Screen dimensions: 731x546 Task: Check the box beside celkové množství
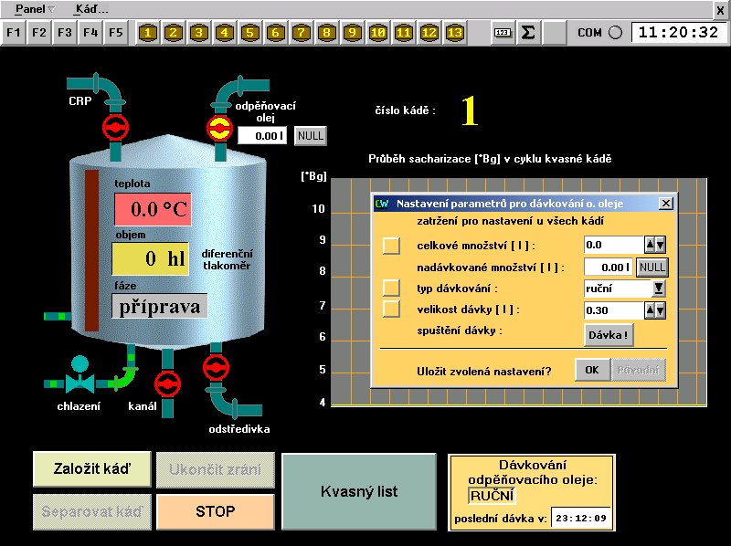pos(391,245)
